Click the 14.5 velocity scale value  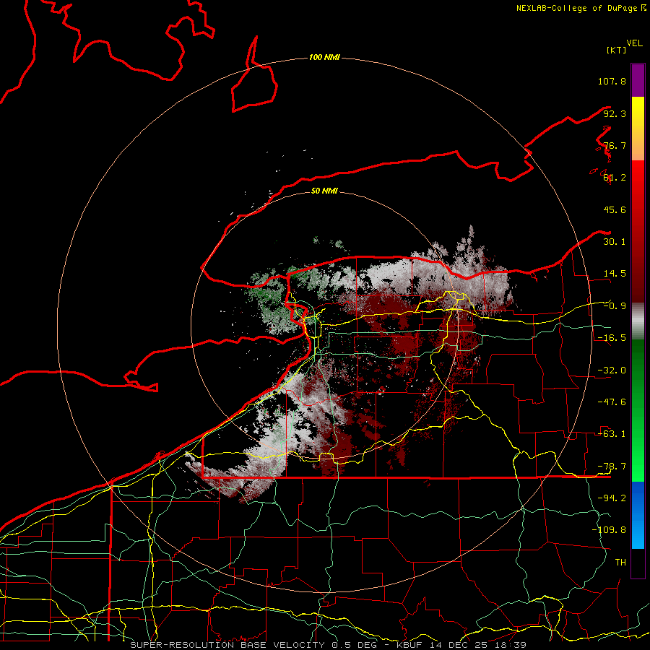coord(615,274)
